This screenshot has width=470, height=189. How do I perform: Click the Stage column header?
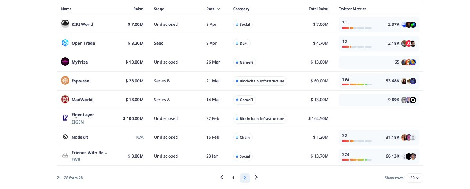tap(159, 9)
